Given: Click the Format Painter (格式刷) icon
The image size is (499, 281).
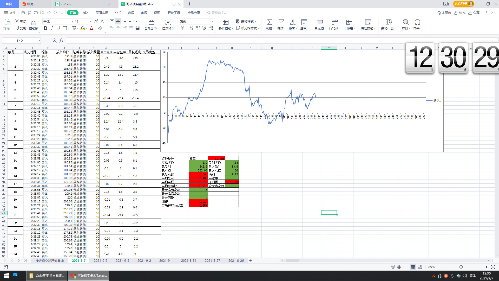Looking at the screenshot, I should pos(33,22).
